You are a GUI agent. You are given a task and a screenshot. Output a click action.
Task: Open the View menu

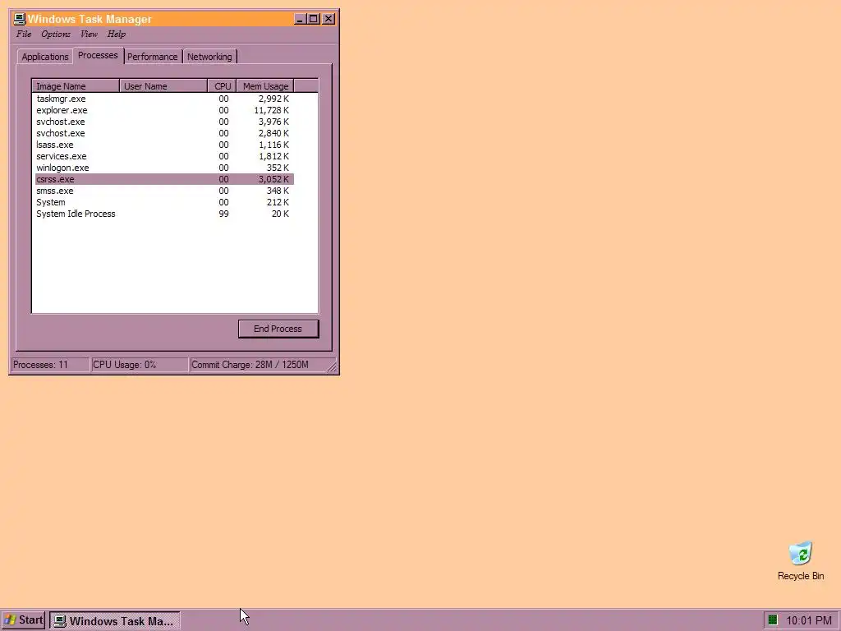pyautogui.click(x=89, y=35)
